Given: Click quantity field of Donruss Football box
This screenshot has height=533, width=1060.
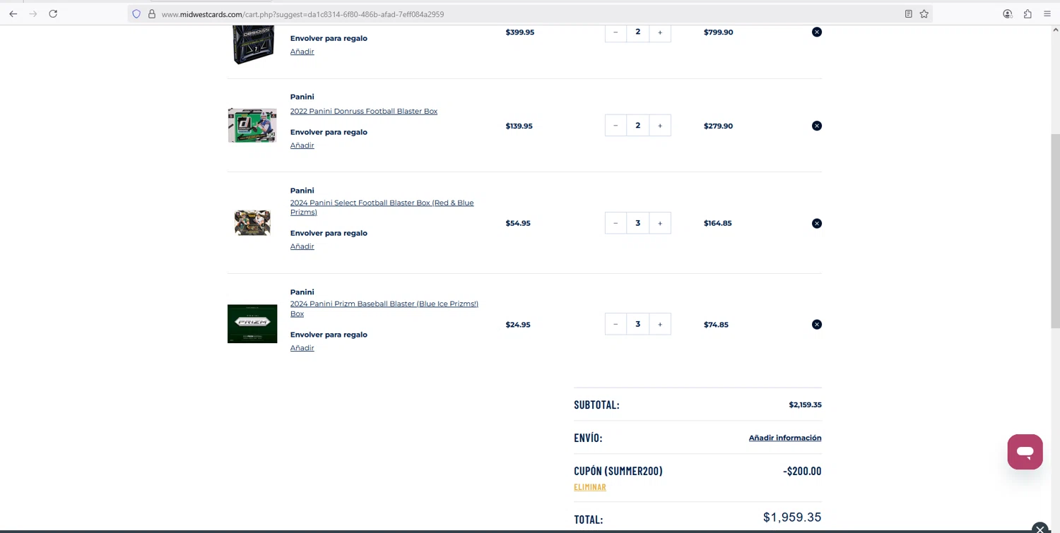Looking at the screenshot, I should tap(637, 126).
